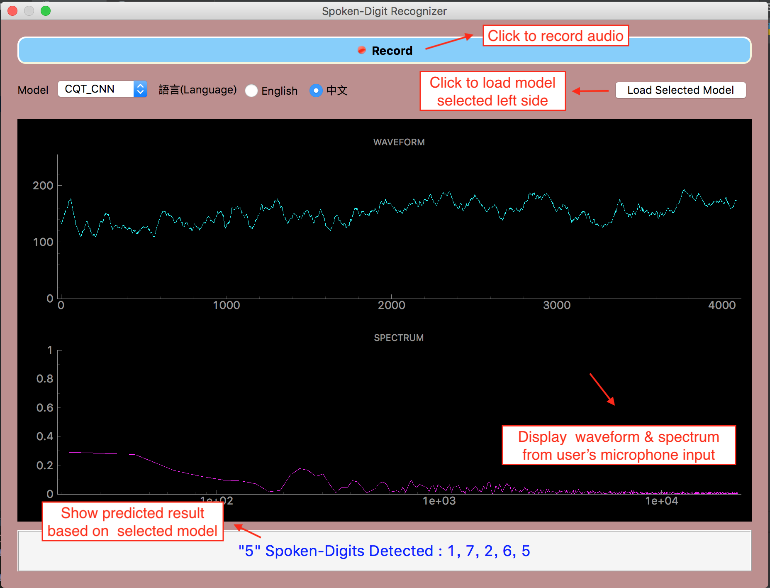Click the WAVEFORM plot title
The width and height of the screenshot is (770, 588).
[x=399, y=142]
